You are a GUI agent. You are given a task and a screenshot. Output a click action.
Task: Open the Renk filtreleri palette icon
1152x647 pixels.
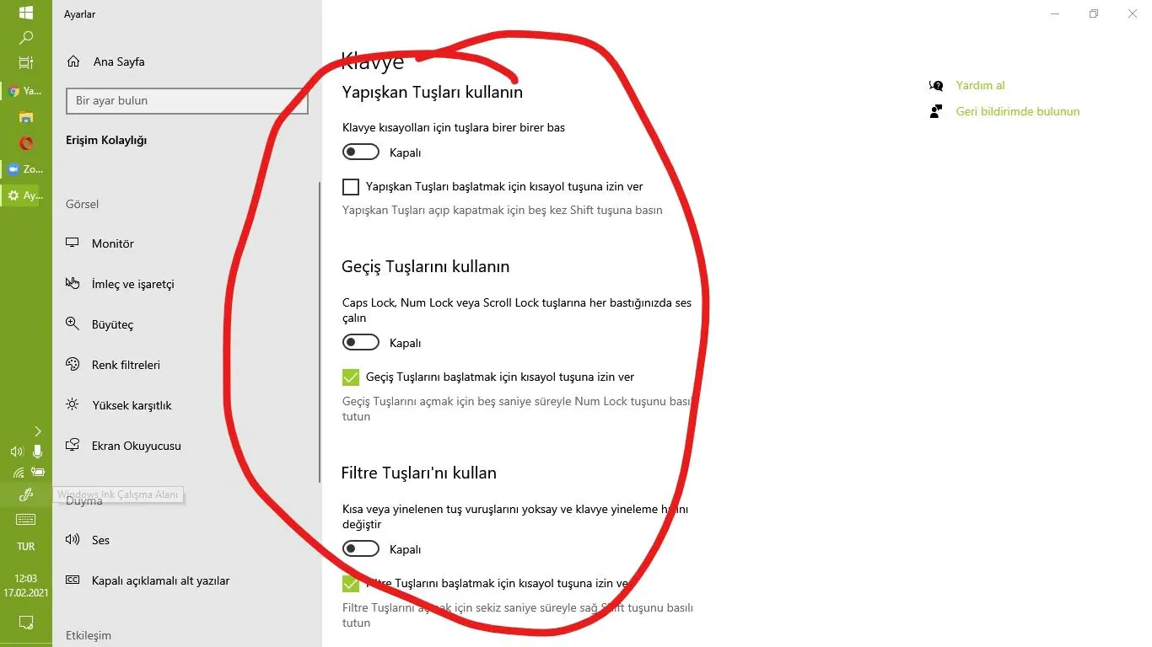coord(73,365)
